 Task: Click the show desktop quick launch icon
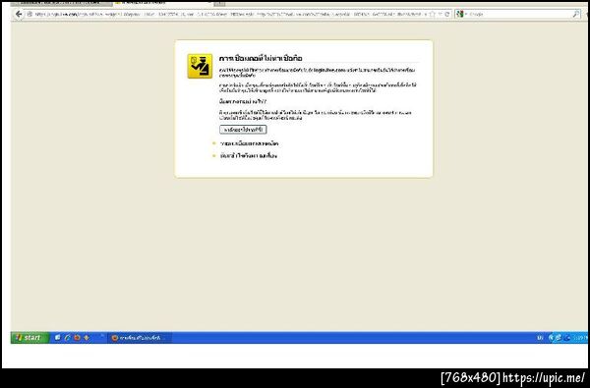58,338
